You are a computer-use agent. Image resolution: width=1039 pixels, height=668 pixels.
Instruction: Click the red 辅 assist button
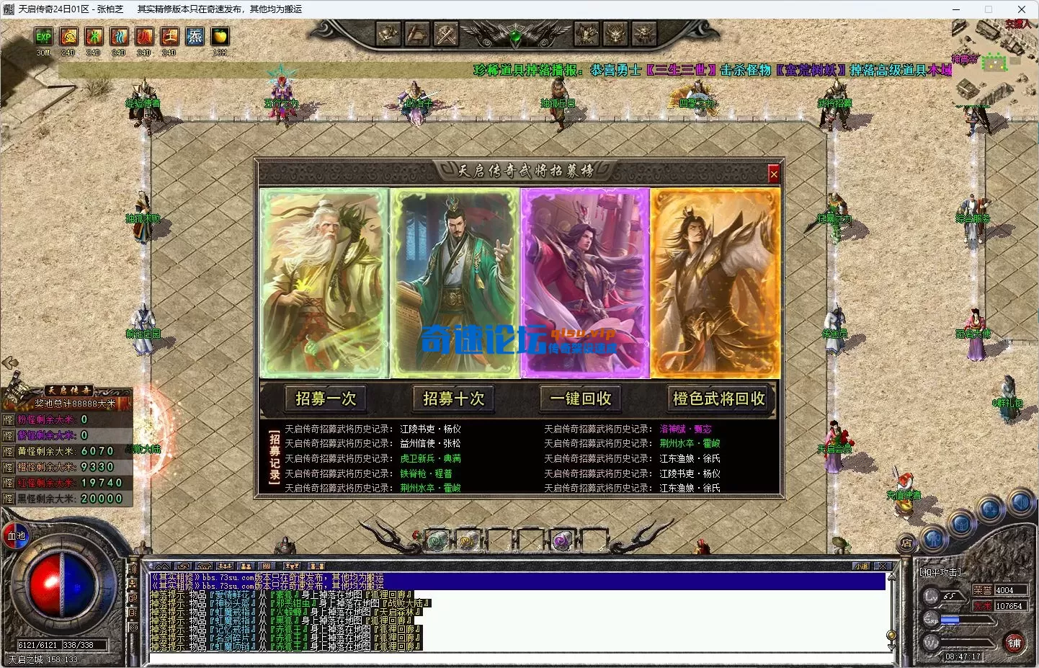pyautogui.click(x=1014, y=643)
